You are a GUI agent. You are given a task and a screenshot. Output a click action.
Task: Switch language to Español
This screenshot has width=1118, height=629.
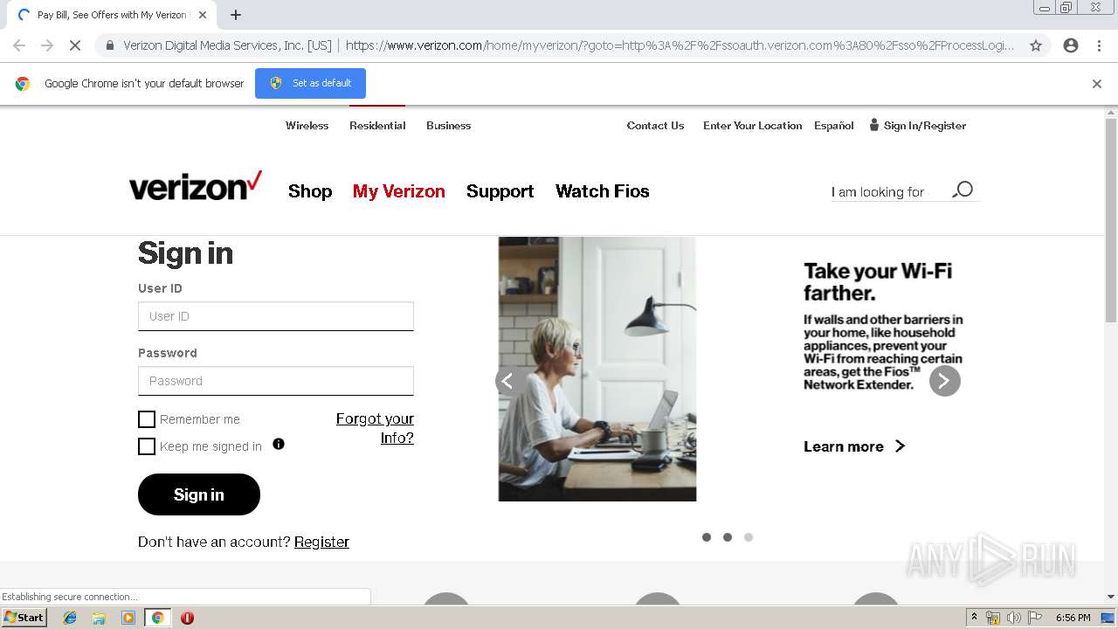tap(834, 126)
